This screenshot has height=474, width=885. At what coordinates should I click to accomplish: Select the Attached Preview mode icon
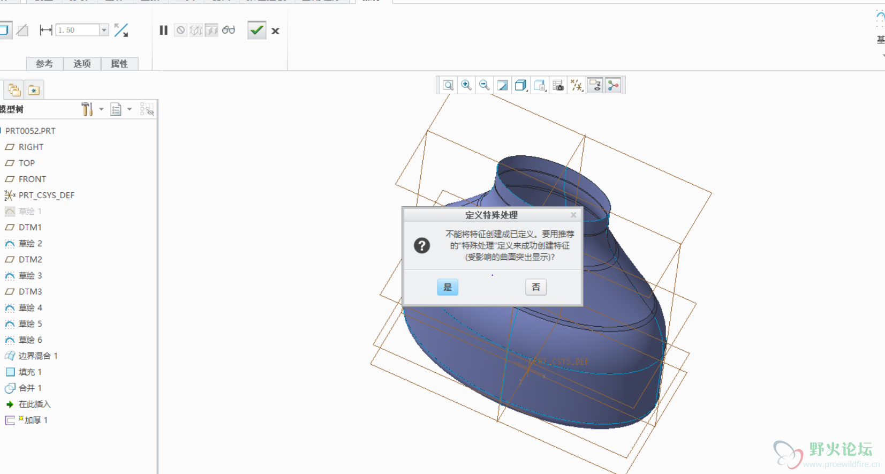coord(212,31)
